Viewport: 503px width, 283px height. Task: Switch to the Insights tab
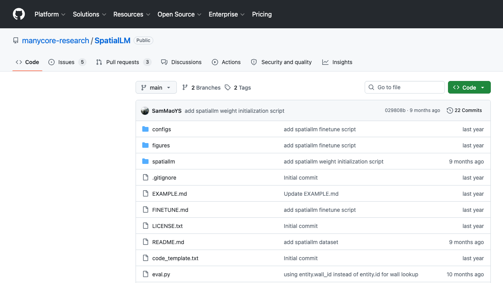pyautogui.click(x=337, y=62)
